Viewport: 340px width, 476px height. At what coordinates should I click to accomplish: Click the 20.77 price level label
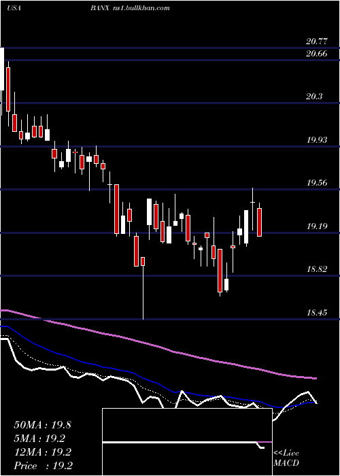[317, 41]
